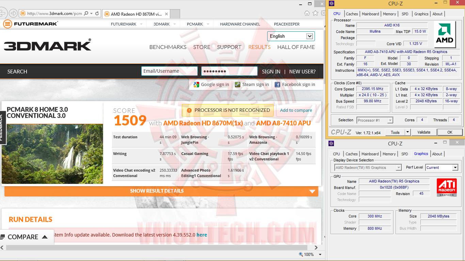Viewport: 465px width, 261px height.
Task: Focus the password input field
Action: tap(229, 71)
